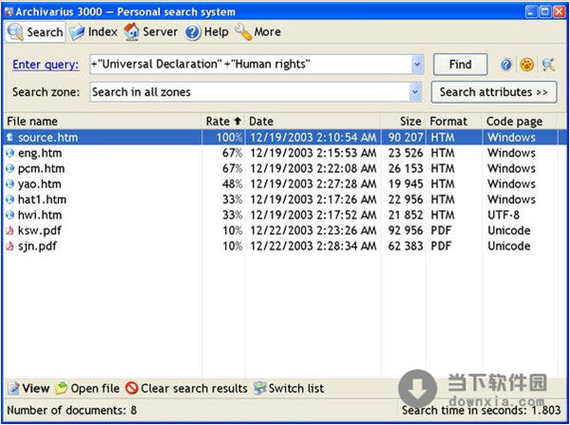Viewport: 570px width, 425px height.
Task: Click the web icon beside yao.htm
Action: (x=9, y=184)
